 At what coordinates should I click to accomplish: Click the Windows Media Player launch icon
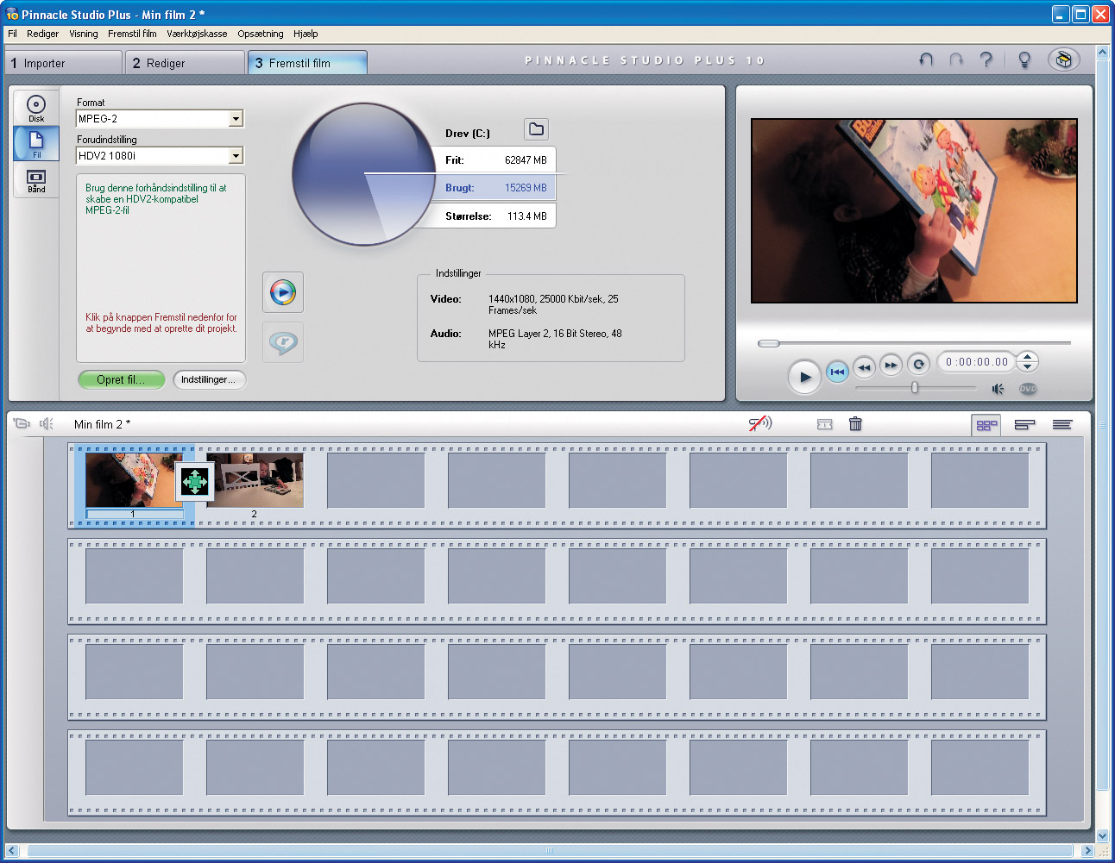point(283,292)
